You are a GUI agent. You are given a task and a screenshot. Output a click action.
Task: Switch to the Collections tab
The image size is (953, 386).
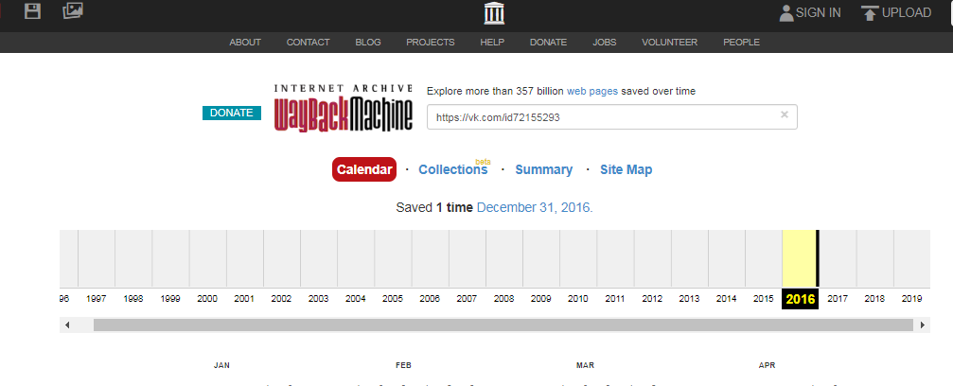tap(452, 169)
